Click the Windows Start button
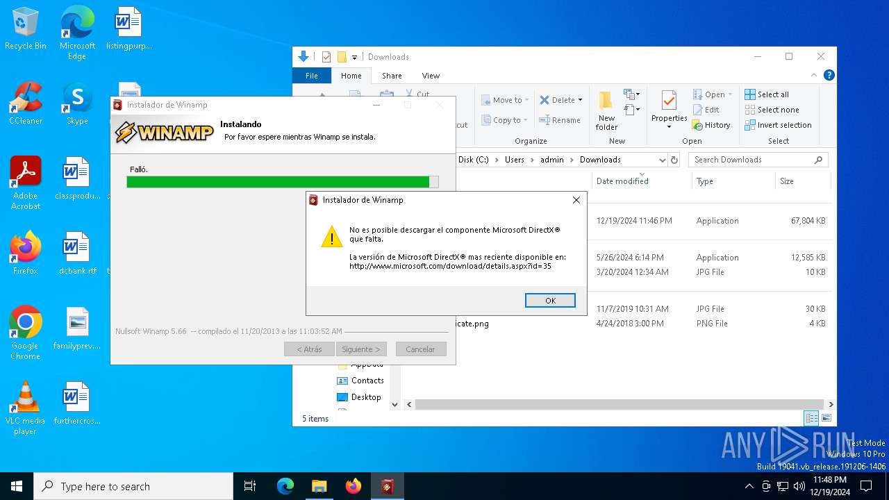Viewport: 889px width, 500px height. point(17,486)
